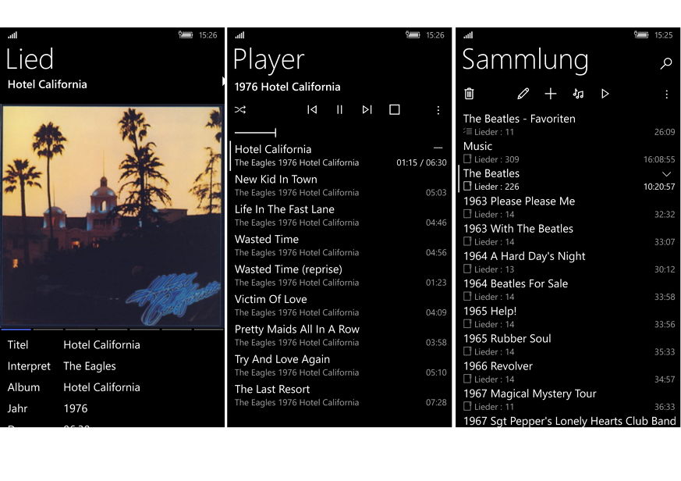Screen dimensions: 681x481
Task: Toggle shuffle in the Player screen
Action: click(240, 109)
